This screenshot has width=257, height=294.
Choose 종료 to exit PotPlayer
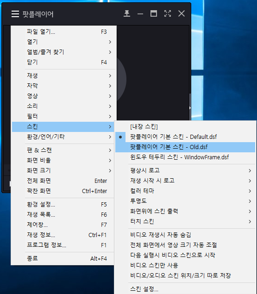click(x=64, y=258)
